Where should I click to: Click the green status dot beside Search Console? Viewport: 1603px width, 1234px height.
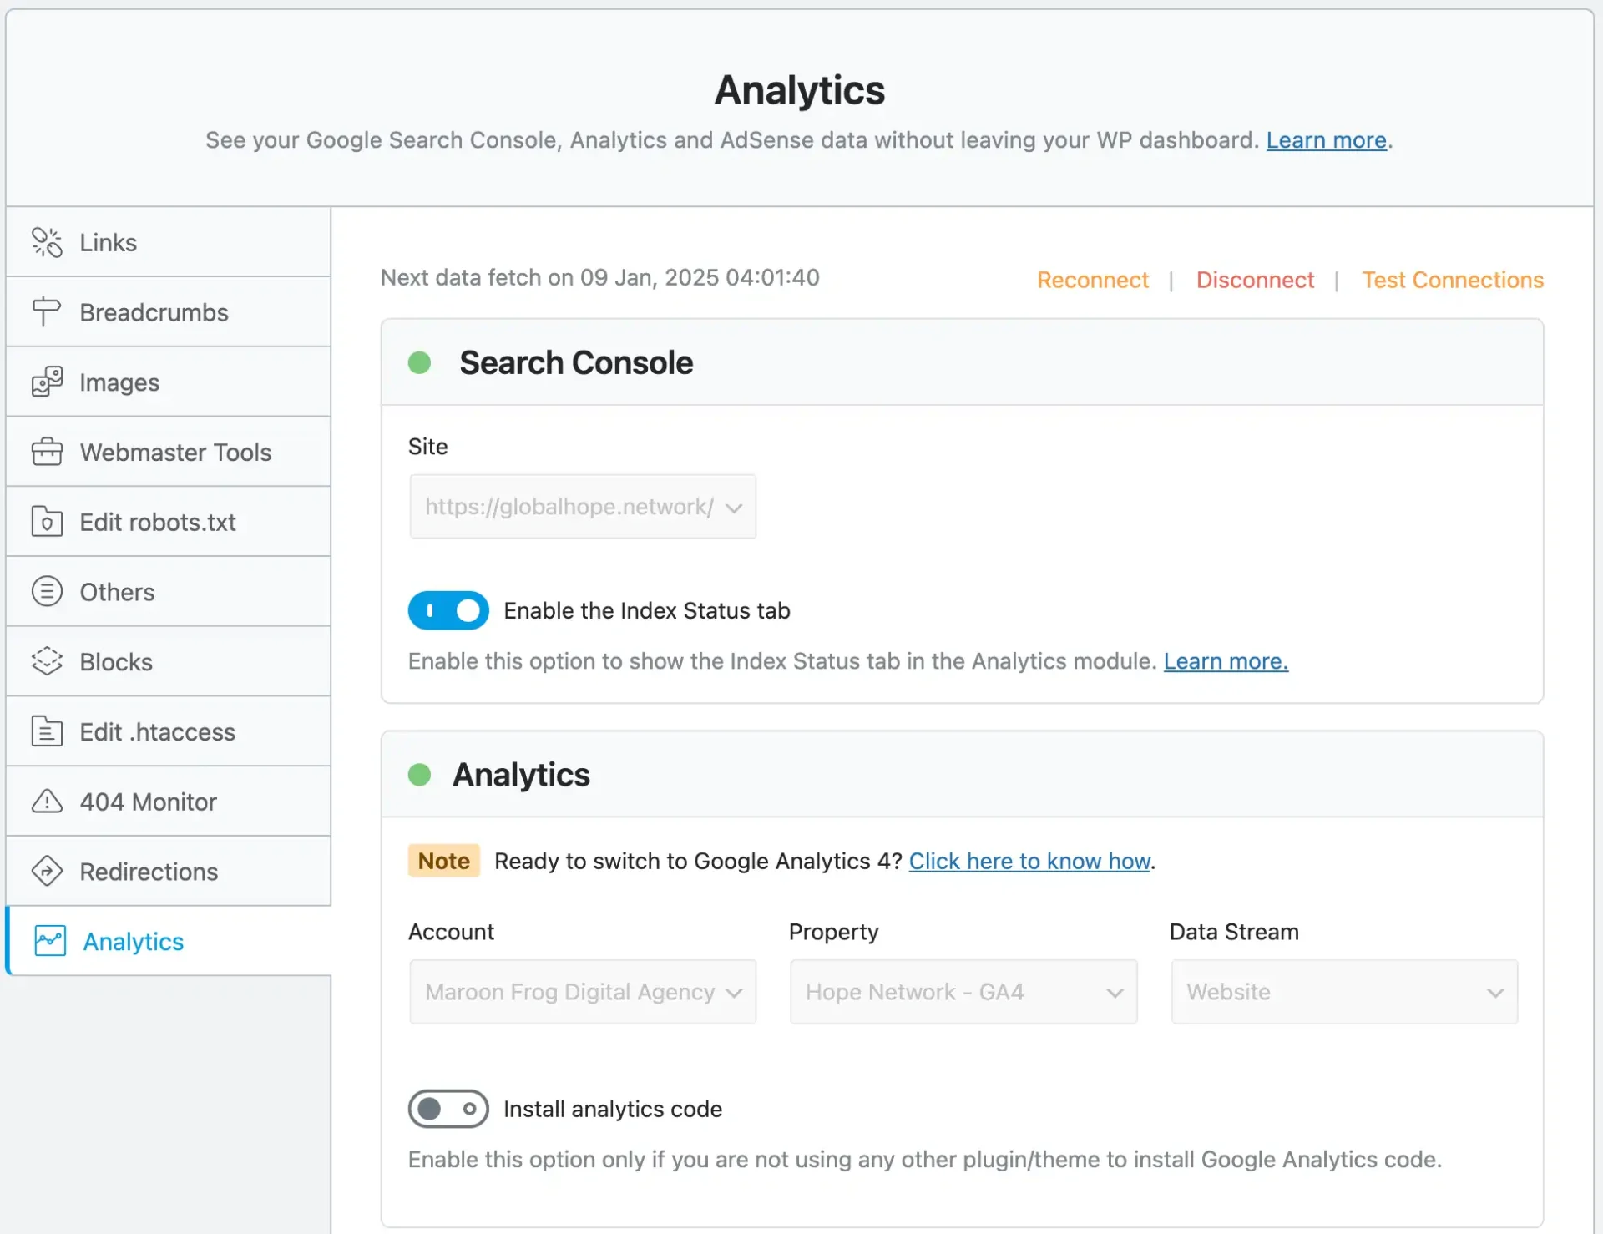419,363
